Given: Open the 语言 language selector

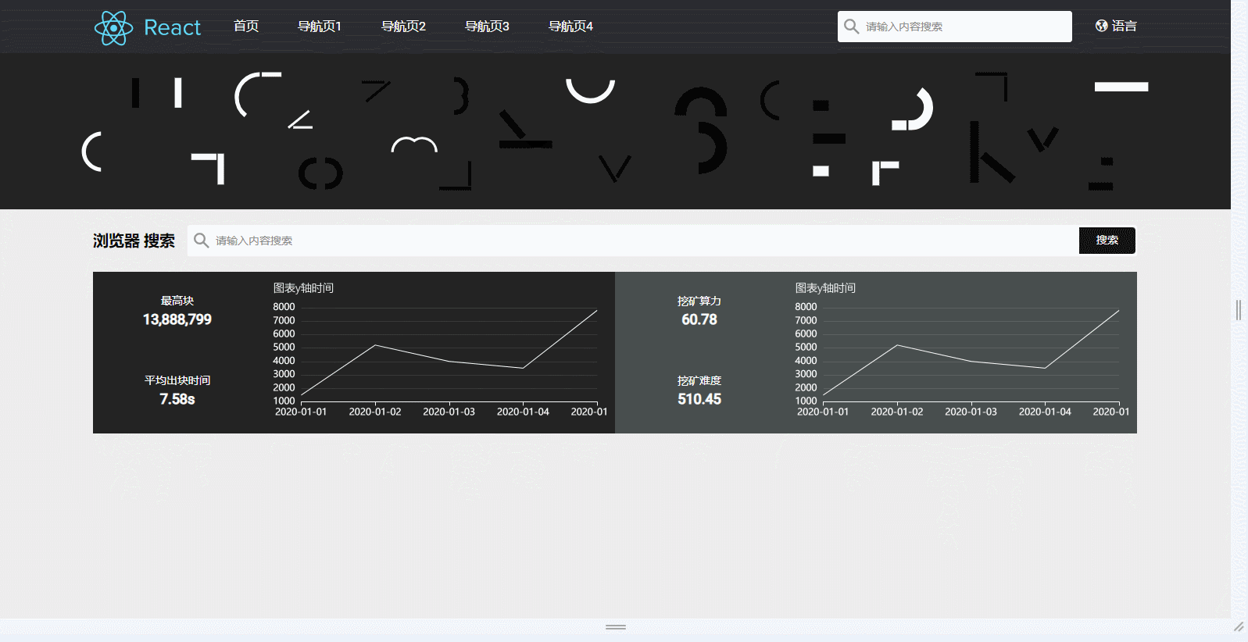Looking at the screenshot, I should (1125, 26).
